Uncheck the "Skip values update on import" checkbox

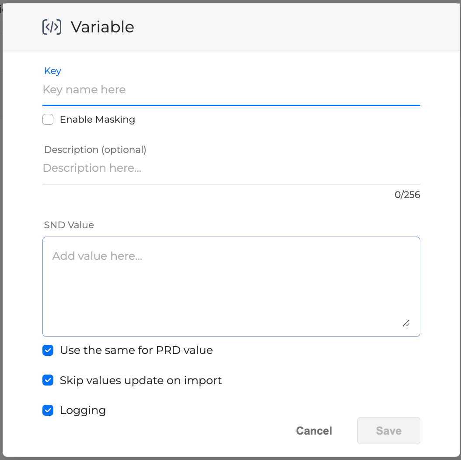(48, 380)
